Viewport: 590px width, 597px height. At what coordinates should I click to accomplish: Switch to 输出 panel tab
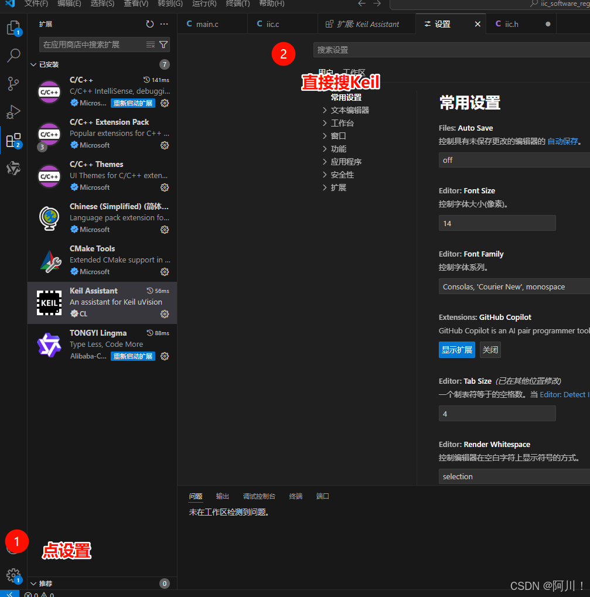pos(222,496)
